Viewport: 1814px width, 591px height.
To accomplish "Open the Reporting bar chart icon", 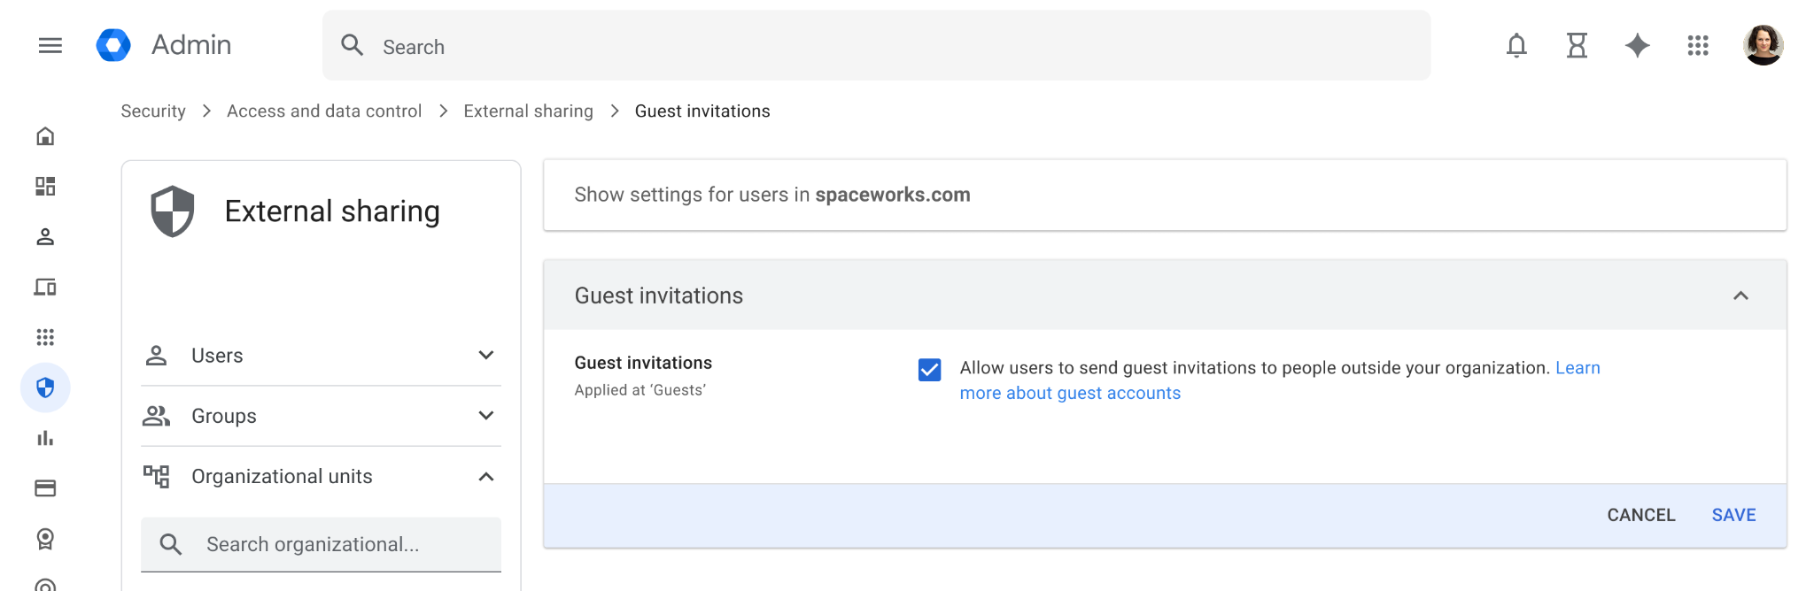I will click(45, 437).
